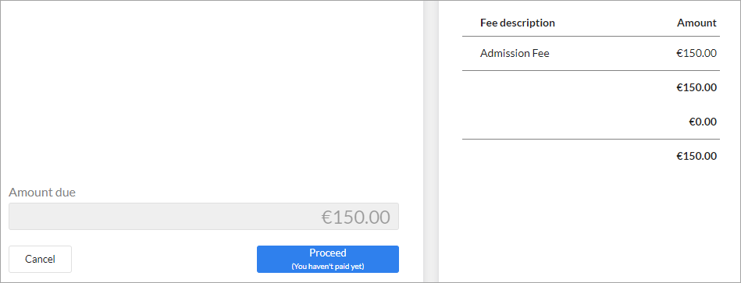The image size is (741, 283).
Task: Select the Amount column header
Action: tap(696, 23)
